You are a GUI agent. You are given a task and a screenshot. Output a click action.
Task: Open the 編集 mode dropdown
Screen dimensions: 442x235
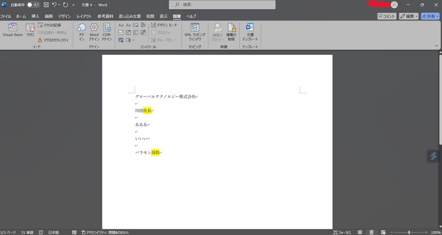(409, 16)
